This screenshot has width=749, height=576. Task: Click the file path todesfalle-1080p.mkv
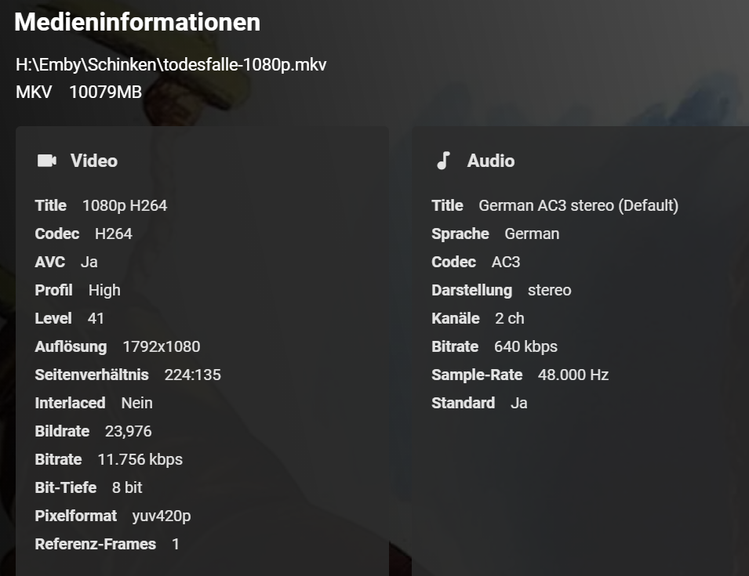(x=171, y=64)
